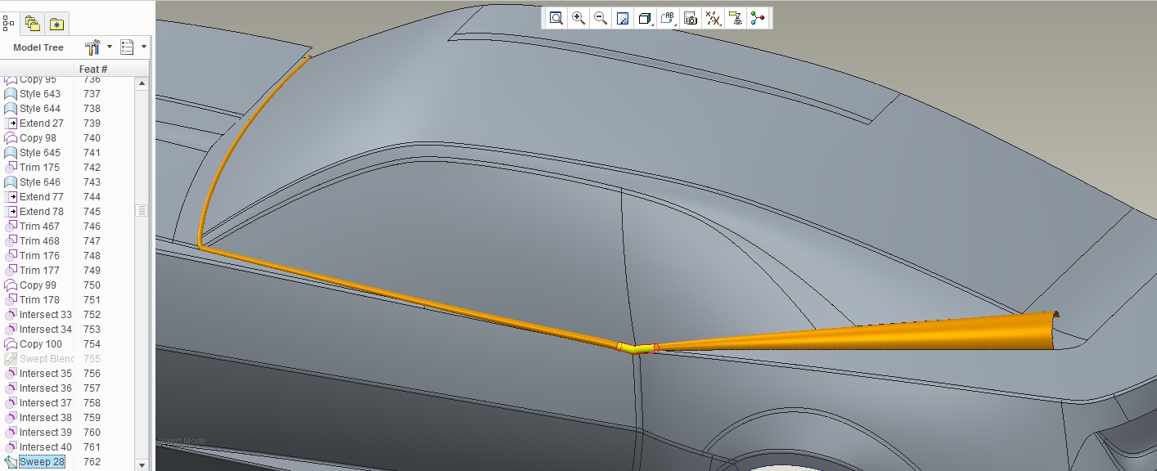Click the yellow highlighted sweep segment

pyautogui.click(x=639, y=348)
